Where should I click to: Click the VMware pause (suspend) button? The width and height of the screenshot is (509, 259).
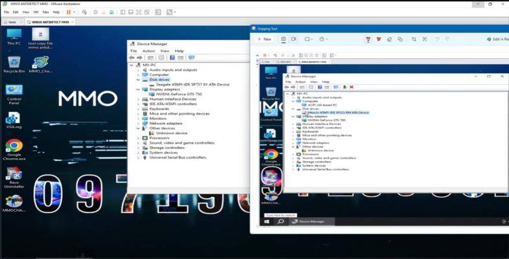coord(69,12)
